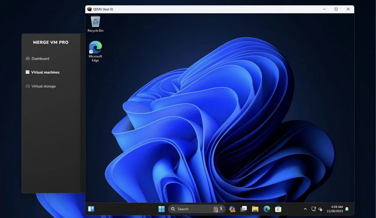The image size is (376, 218).
Task: Click the QEMU icon in the window title bar
Action: click(90, 9)
